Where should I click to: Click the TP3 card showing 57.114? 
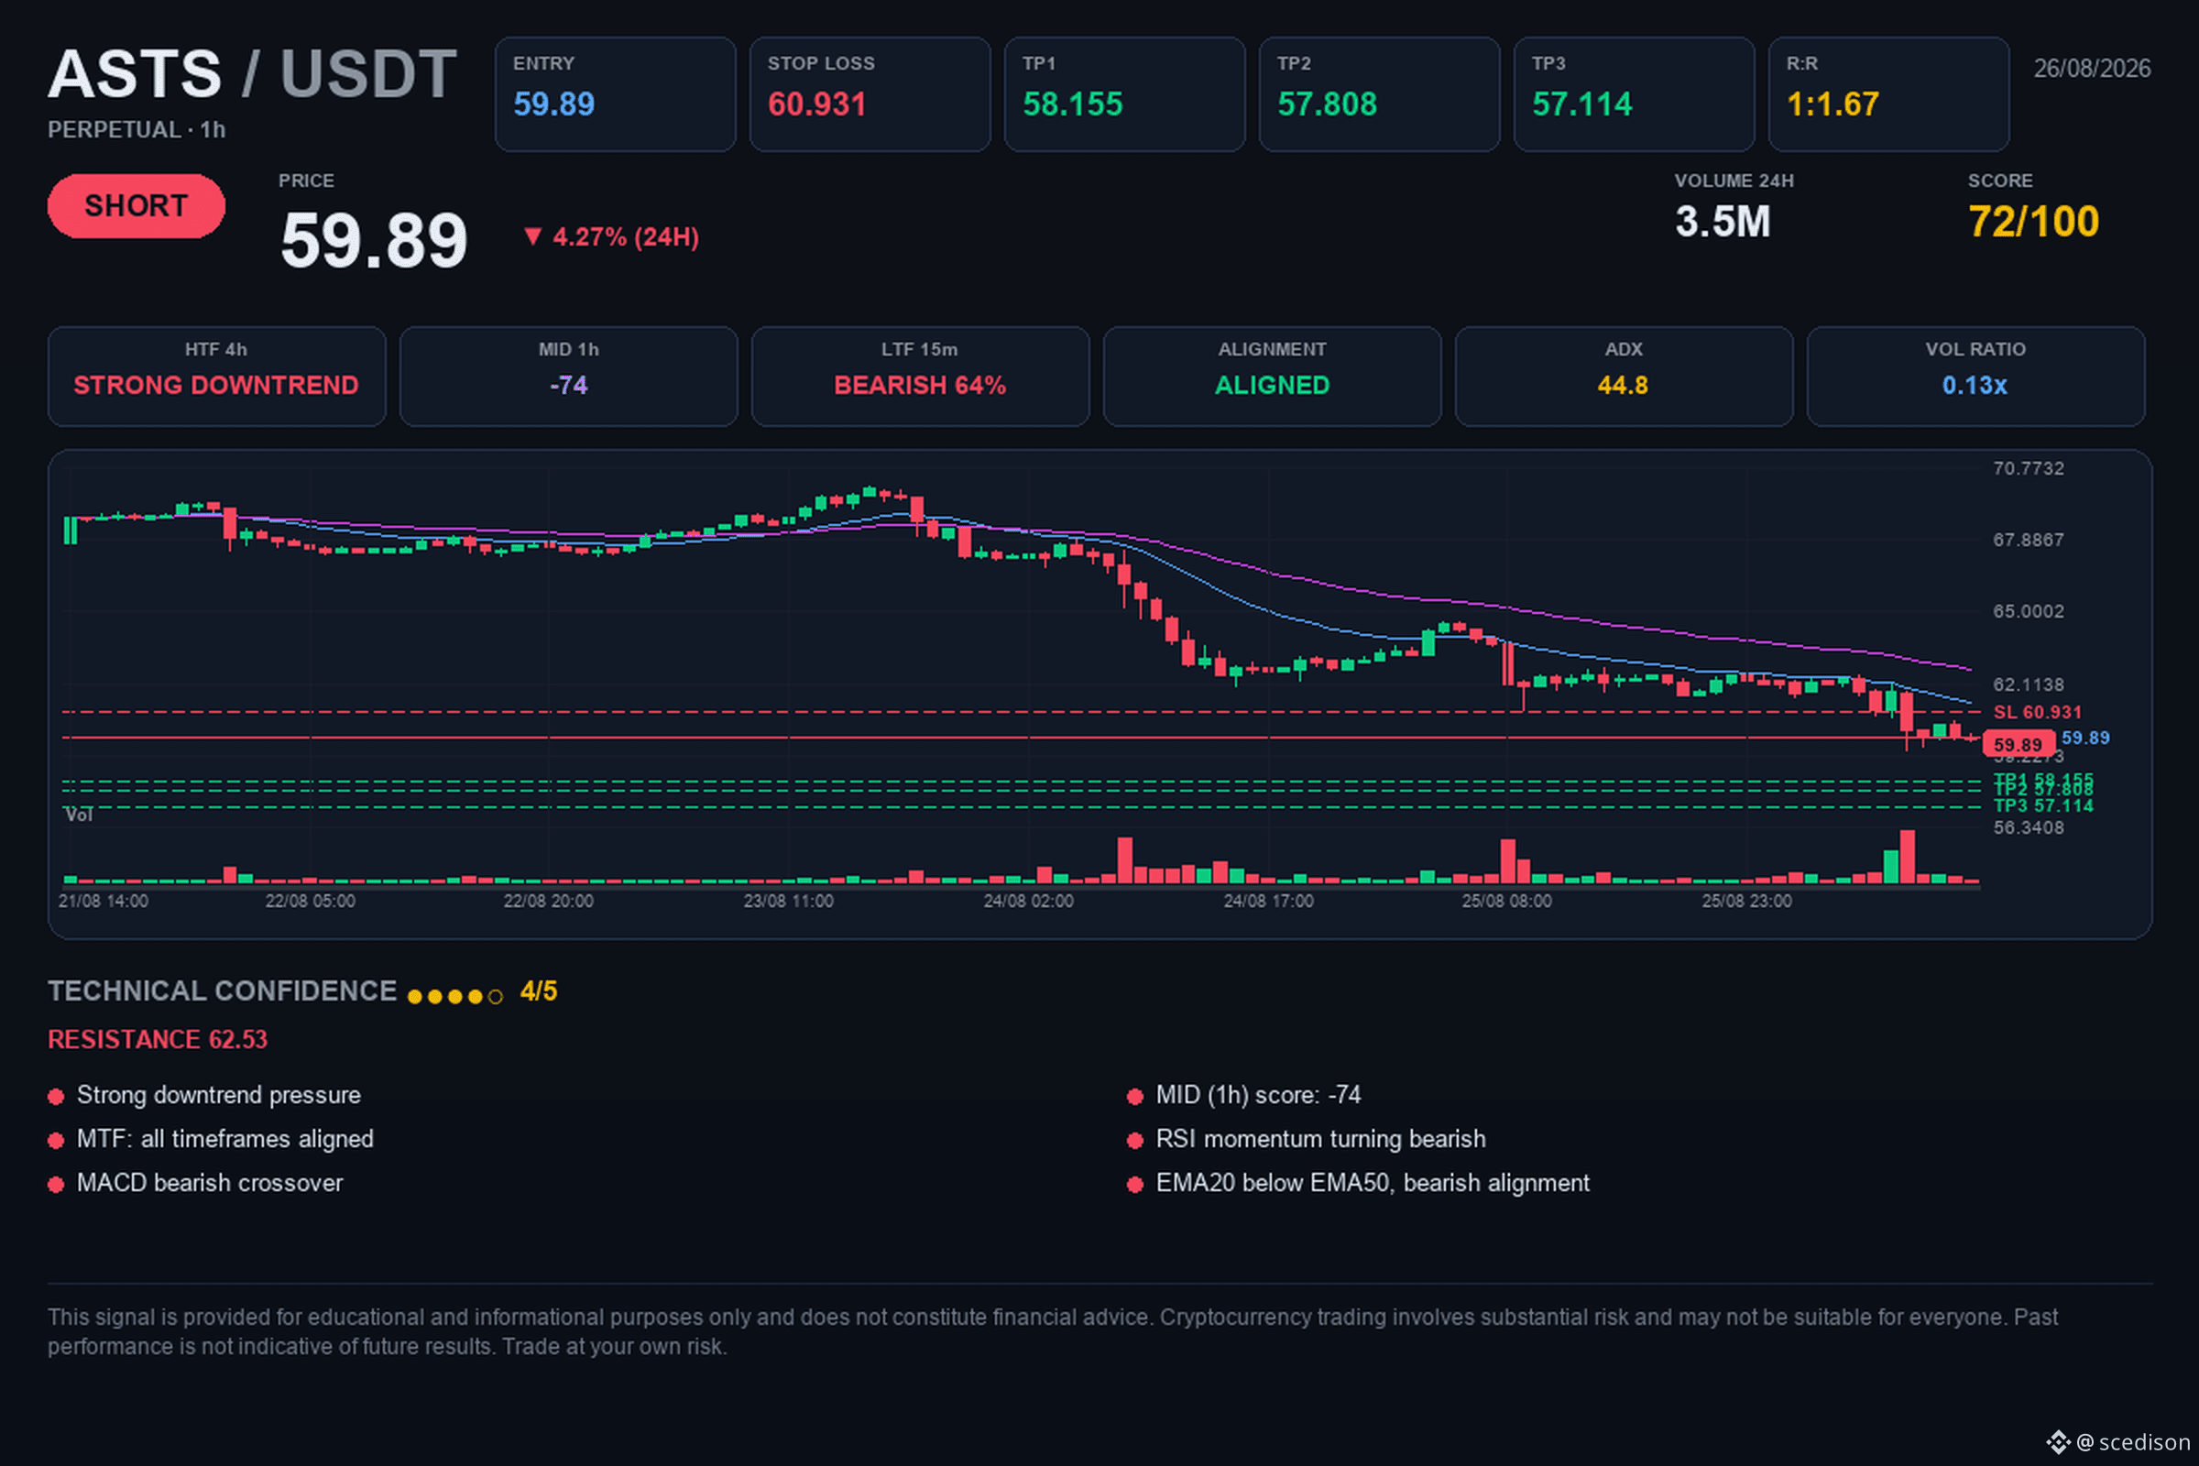1635,94
